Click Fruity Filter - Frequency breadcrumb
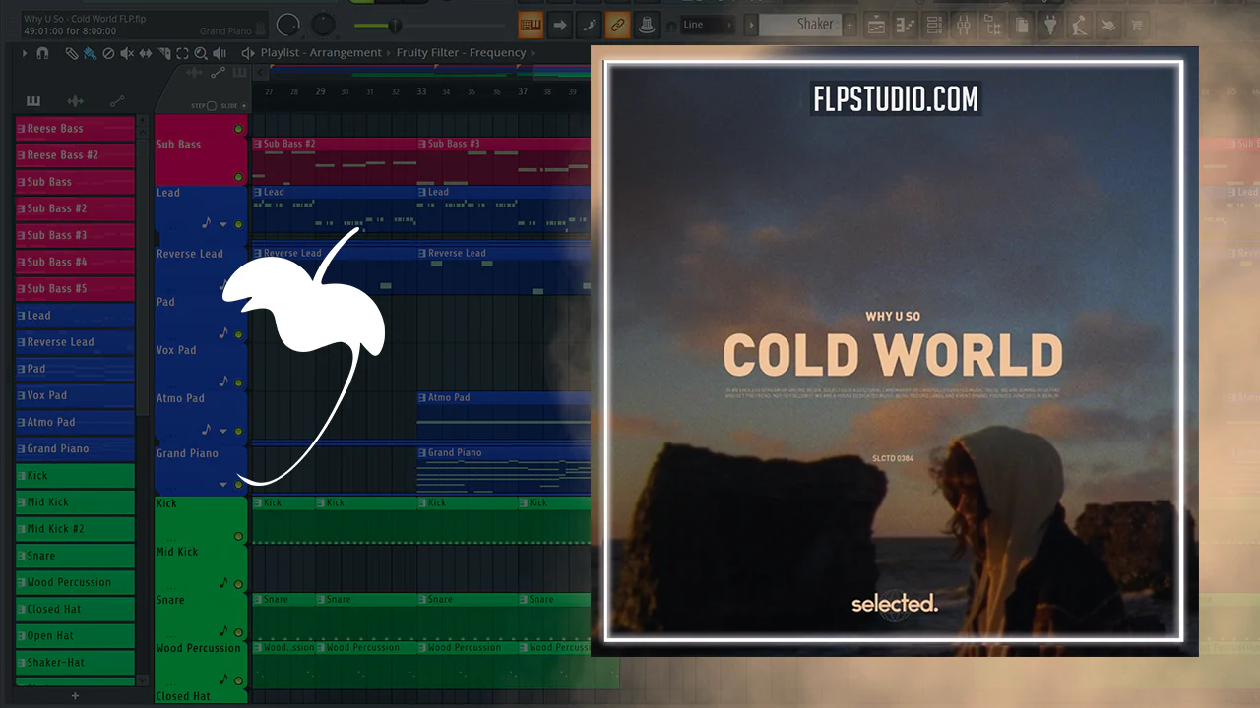Viewport: 1260px width, 708px height. click(x=462, y=53)
